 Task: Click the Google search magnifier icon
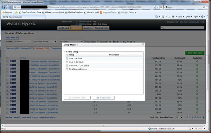(204, 7)
